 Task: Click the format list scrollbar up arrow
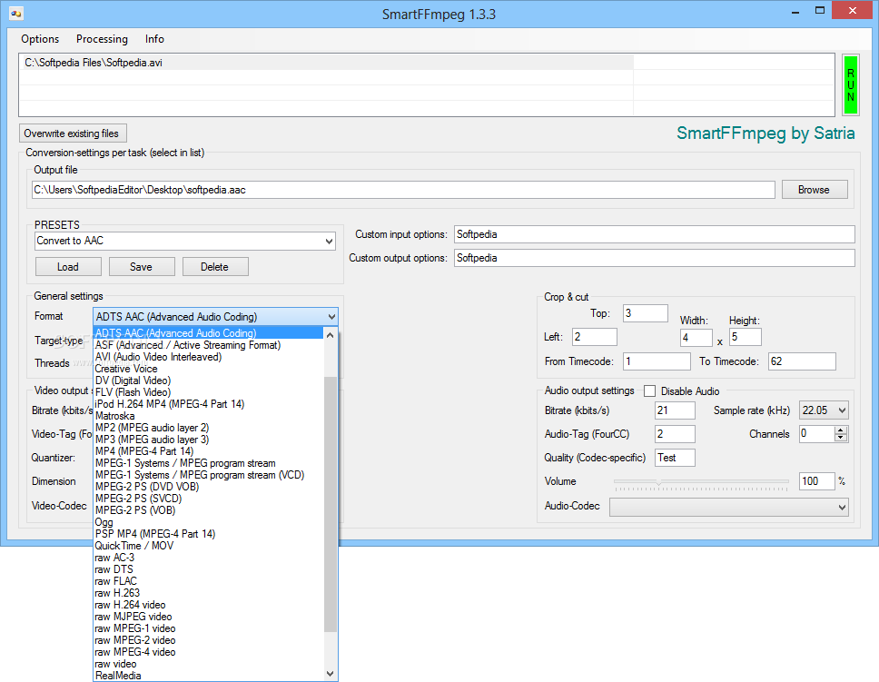point(331,335)
